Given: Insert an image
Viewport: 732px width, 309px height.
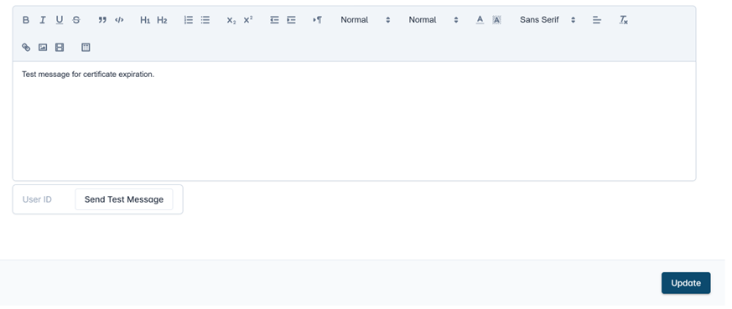Looking at the screenshot, I should [x=43, y=47].
